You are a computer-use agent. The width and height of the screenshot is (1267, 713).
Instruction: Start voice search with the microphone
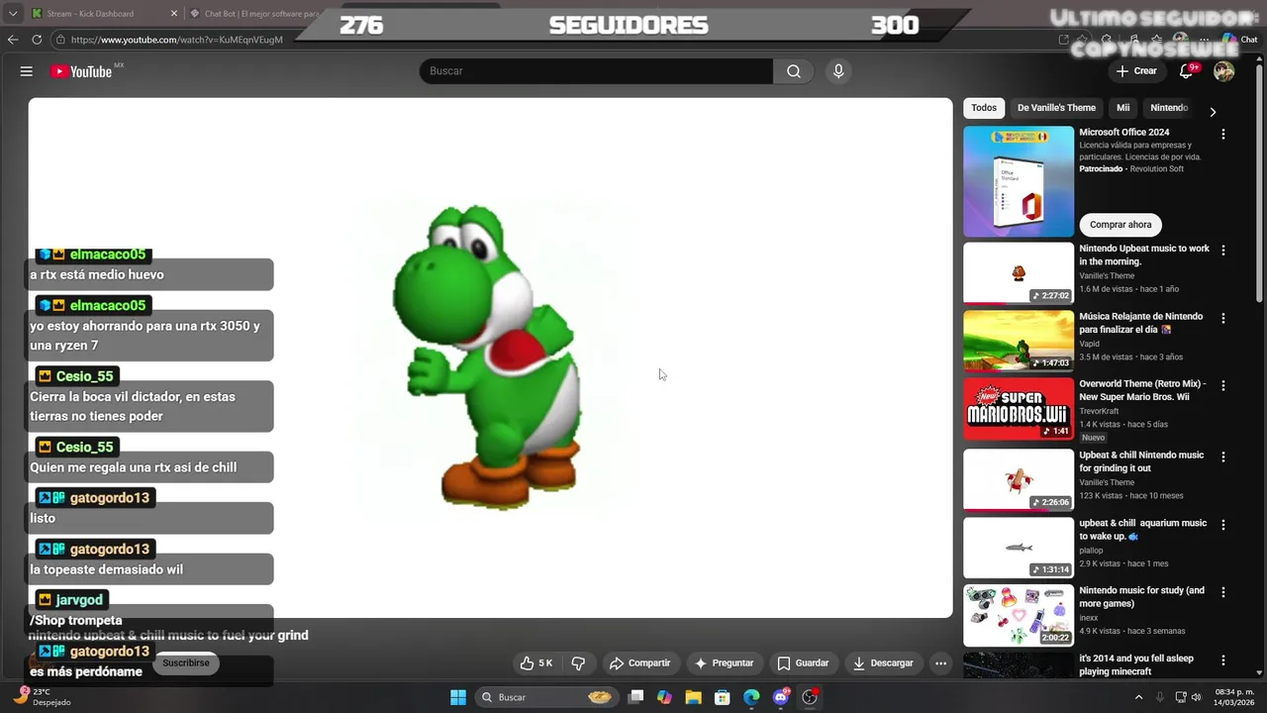point(838,71)
